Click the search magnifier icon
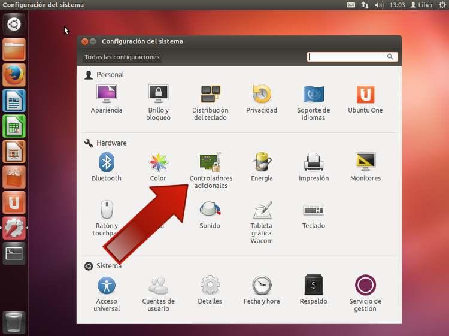449x336 pixels. tap(390, 57)
